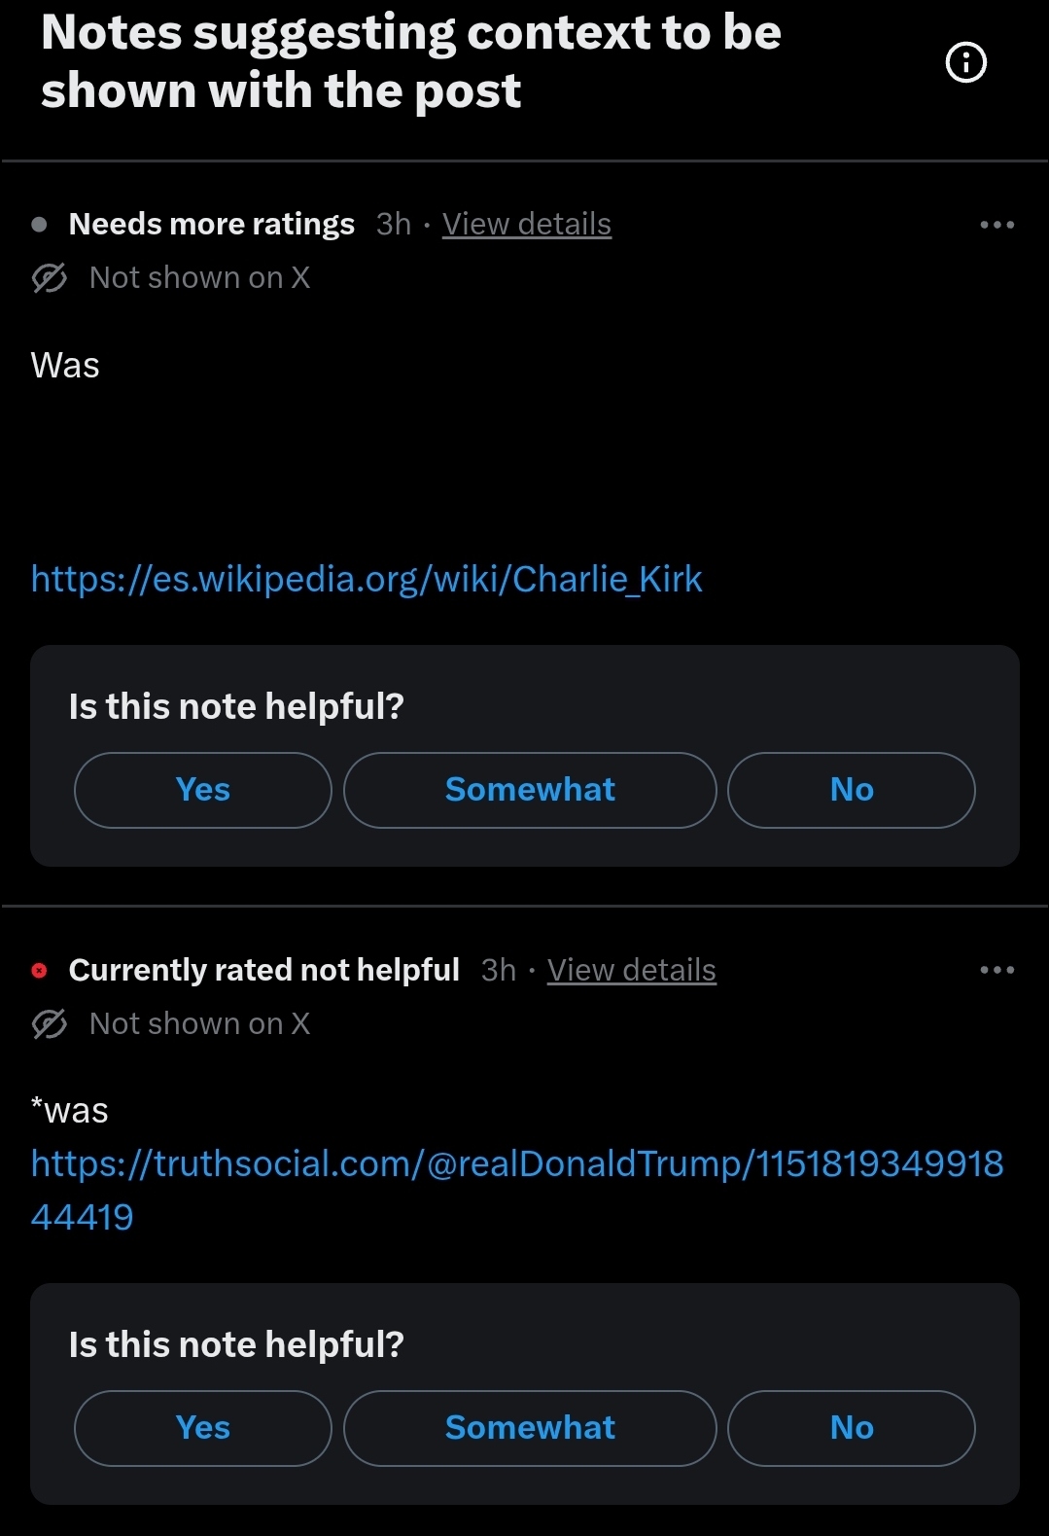The image size is (1049, 1536).
Task: Tap gray status dot beside 'Needs more ratings'
Action: pos(39,225)
